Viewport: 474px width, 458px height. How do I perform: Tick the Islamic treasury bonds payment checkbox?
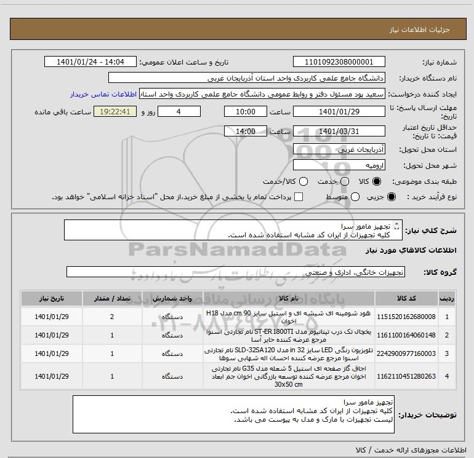[299, 197]
